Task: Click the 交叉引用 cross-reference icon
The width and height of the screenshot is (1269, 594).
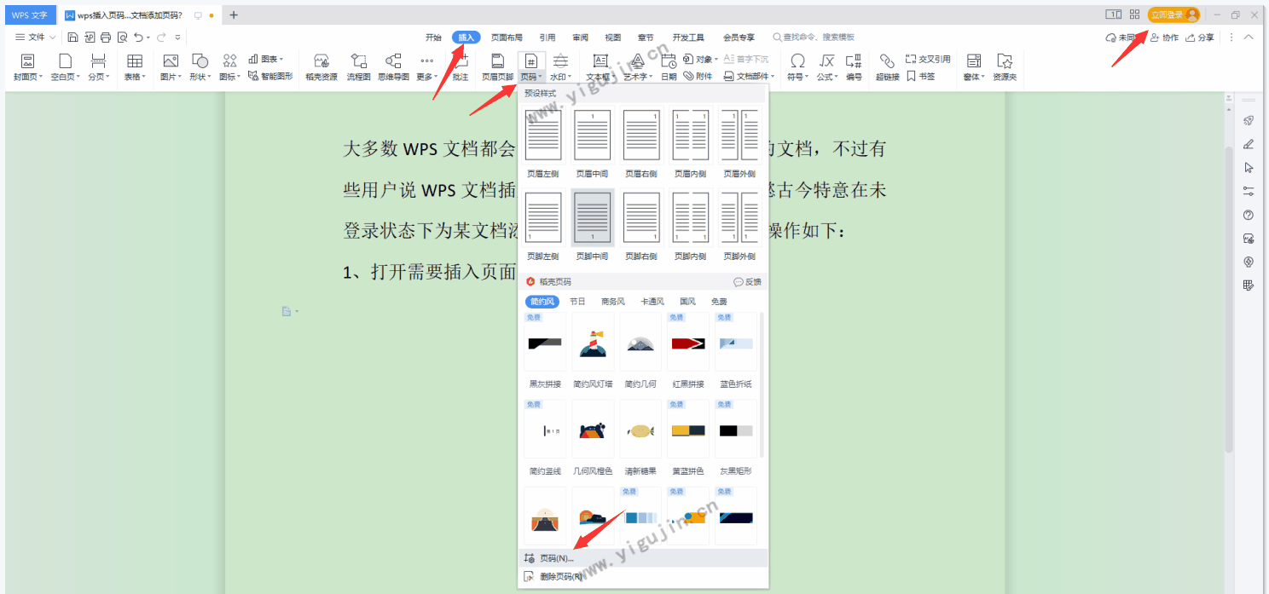Action: (928, 60)
